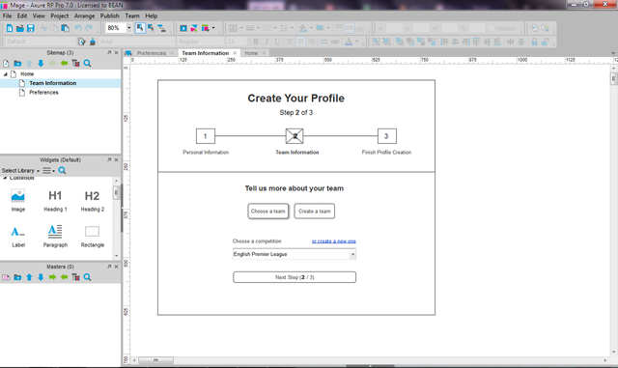
Task: Choose the intersected selection mode arrow
Action: (140, 28)
